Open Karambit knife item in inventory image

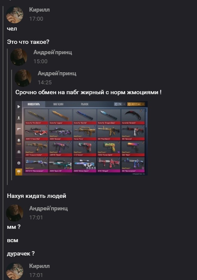[133, 117]
